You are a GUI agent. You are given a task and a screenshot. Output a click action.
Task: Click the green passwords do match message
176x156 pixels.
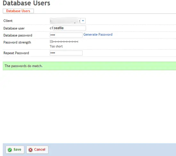89,66
